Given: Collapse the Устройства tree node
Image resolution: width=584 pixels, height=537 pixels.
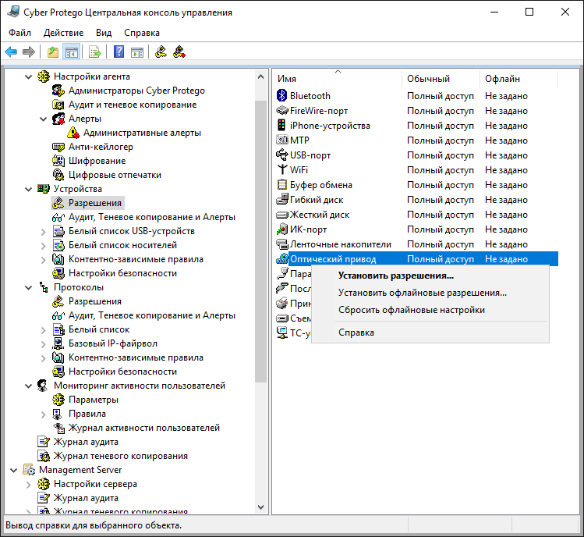Looking at the screenshot, I should click(28, 190).
